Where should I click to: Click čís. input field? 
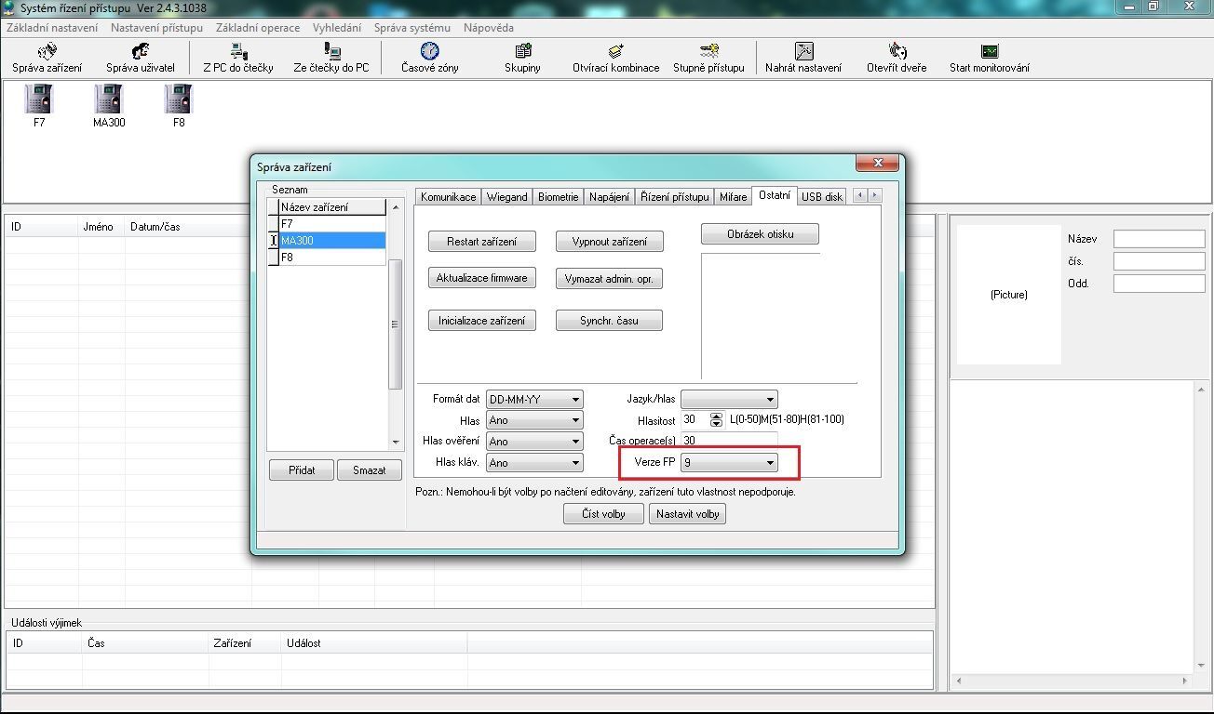[x=1159, y=262]
